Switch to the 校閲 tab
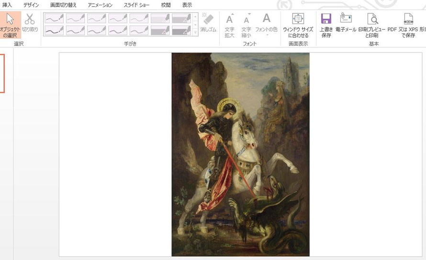426x260 pixels. point(166,5)
